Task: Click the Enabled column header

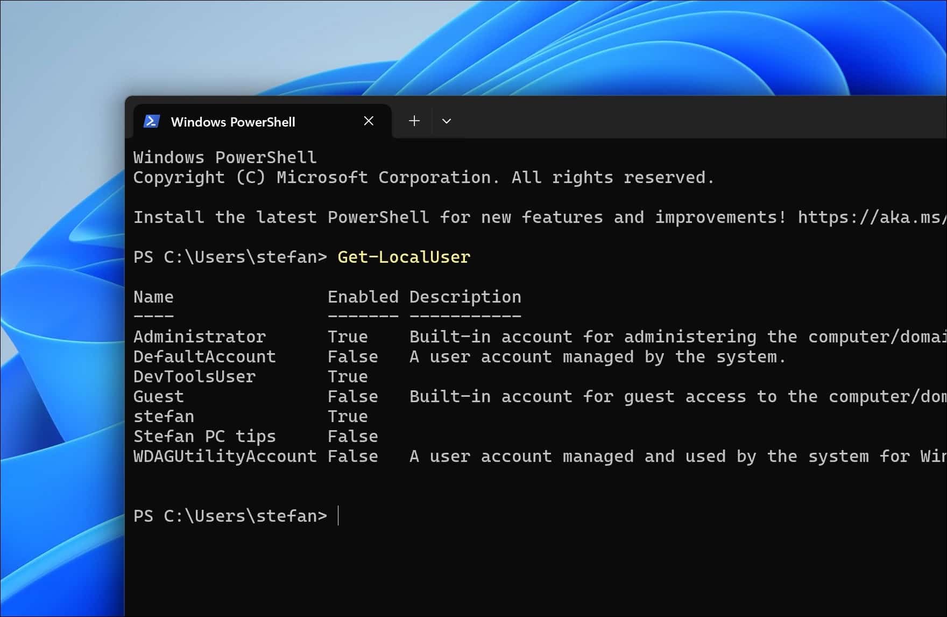Action: [363, 297]
